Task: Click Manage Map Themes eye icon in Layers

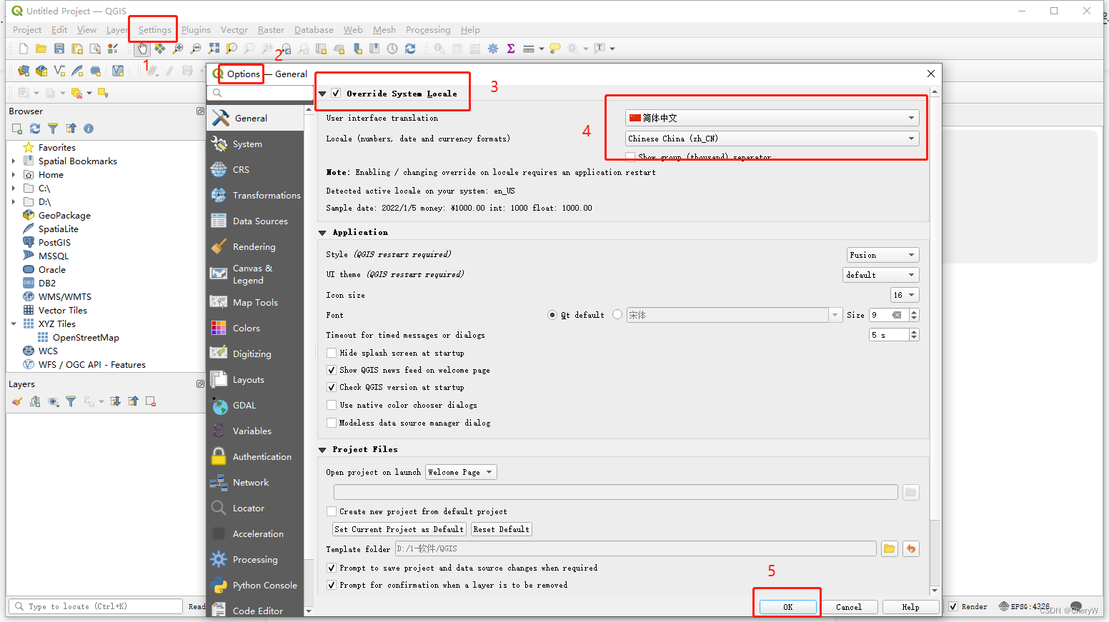Action: tap(53, 401)
